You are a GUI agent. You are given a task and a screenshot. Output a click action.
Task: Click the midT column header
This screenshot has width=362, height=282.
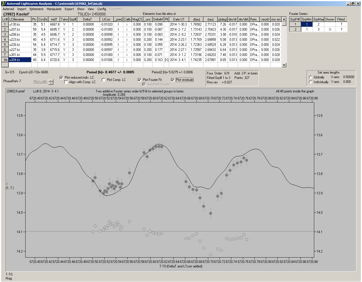click(x=54, y=19)
